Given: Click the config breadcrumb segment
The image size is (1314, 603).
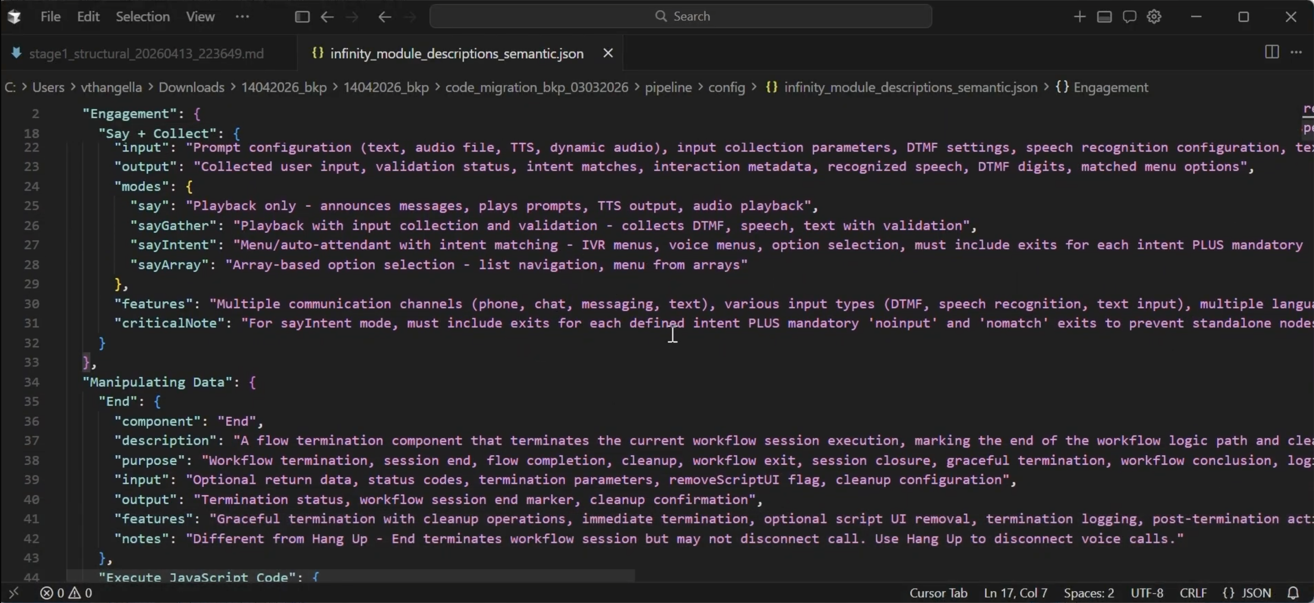Looking at the screenshot, I should [x=726, y=87].
